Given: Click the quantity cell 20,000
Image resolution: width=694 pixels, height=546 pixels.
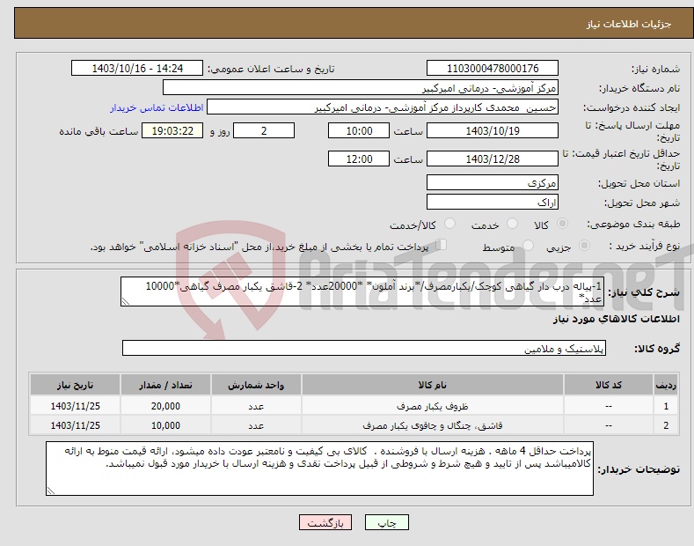Looking at the screenshot, I should (x=165, y=406).
